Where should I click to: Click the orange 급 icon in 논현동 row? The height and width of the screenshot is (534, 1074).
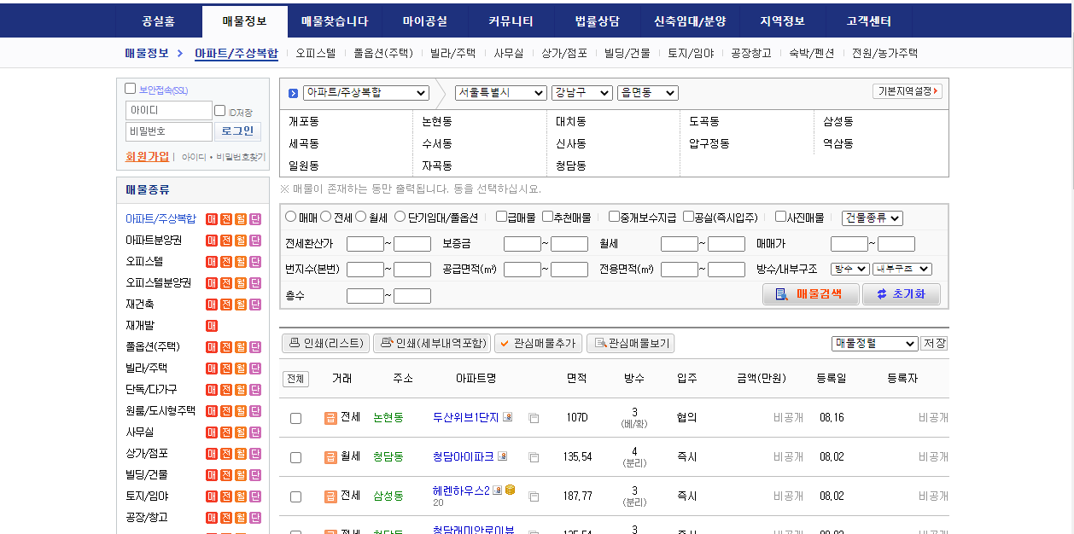330,418
